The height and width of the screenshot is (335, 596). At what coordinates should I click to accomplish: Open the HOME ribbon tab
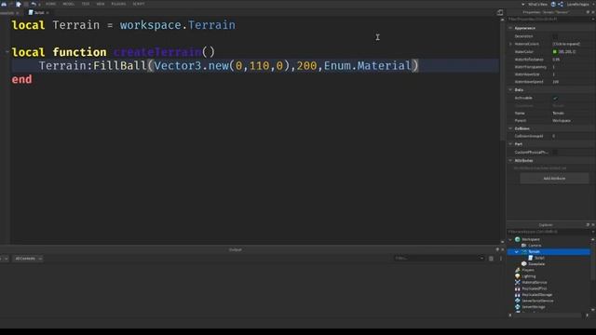(50, 4)
